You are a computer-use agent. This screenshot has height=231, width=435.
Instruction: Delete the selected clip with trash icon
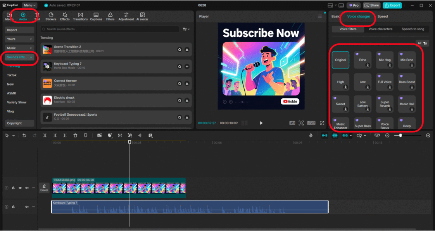pyautogui.click(x=75, y=135)
